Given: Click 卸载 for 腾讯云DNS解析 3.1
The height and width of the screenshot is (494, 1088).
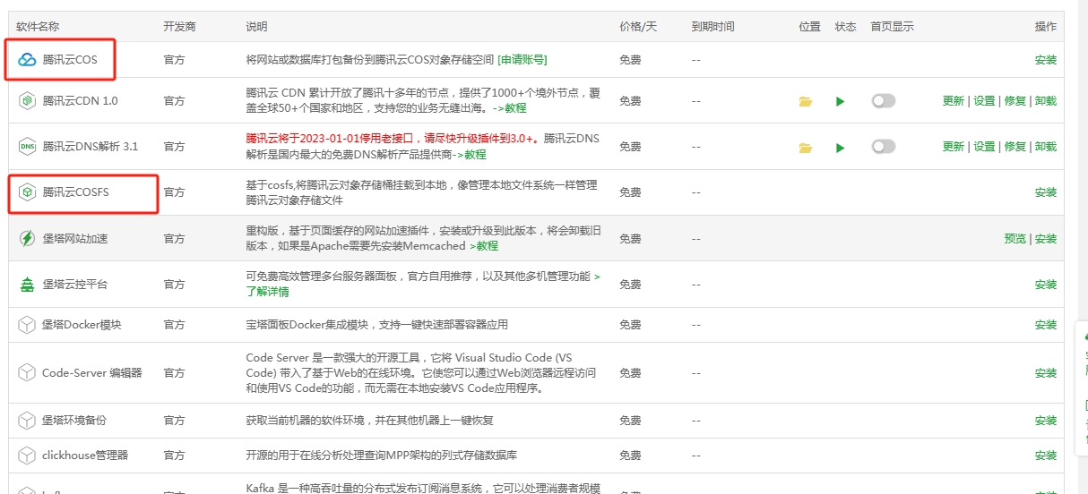Looking at the screenshot, I should [1046, 147].
